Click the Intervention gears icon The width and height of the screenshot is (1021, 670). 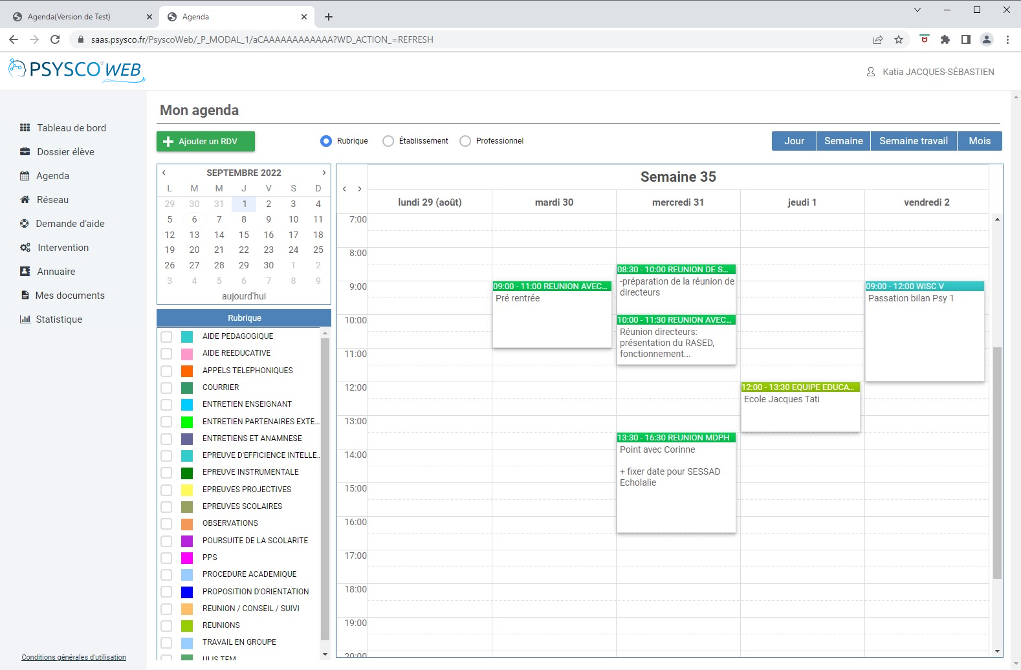[x=25, y=248]
